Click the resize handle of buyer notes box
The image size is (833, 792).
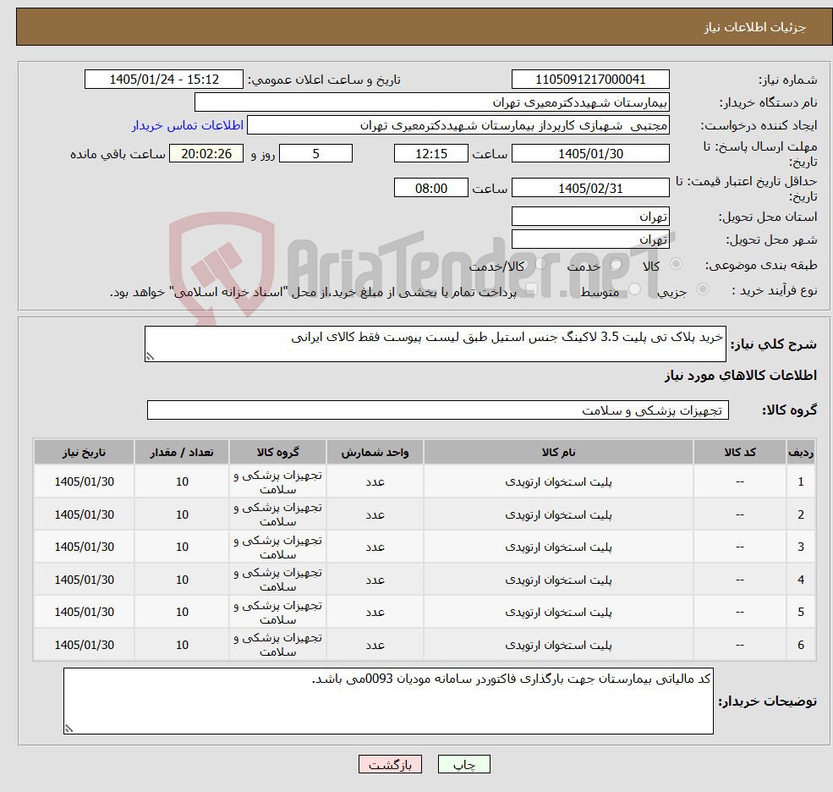point(69,729)
